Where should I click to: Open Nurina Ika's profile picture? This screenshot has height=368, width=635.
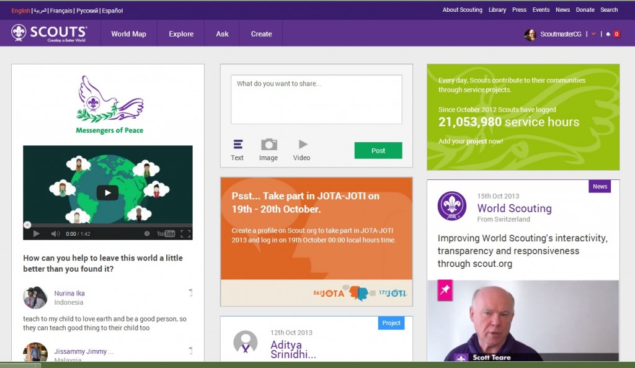(x=35, y=297)
